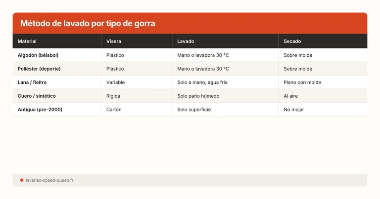Click the 'Lavado' column header
Viewport: 380px width, 199px height.
(186, 41)
